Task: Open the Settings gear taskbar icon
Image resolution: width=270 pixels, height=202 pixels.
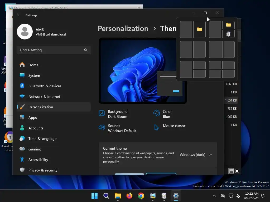Action: [x=176, y=196]
